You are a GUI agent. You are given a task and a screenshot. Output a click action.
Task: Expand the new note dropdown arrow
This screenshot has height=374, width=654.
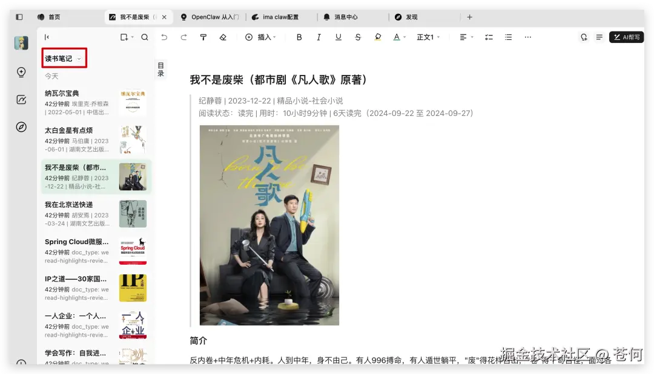point(132,37)
